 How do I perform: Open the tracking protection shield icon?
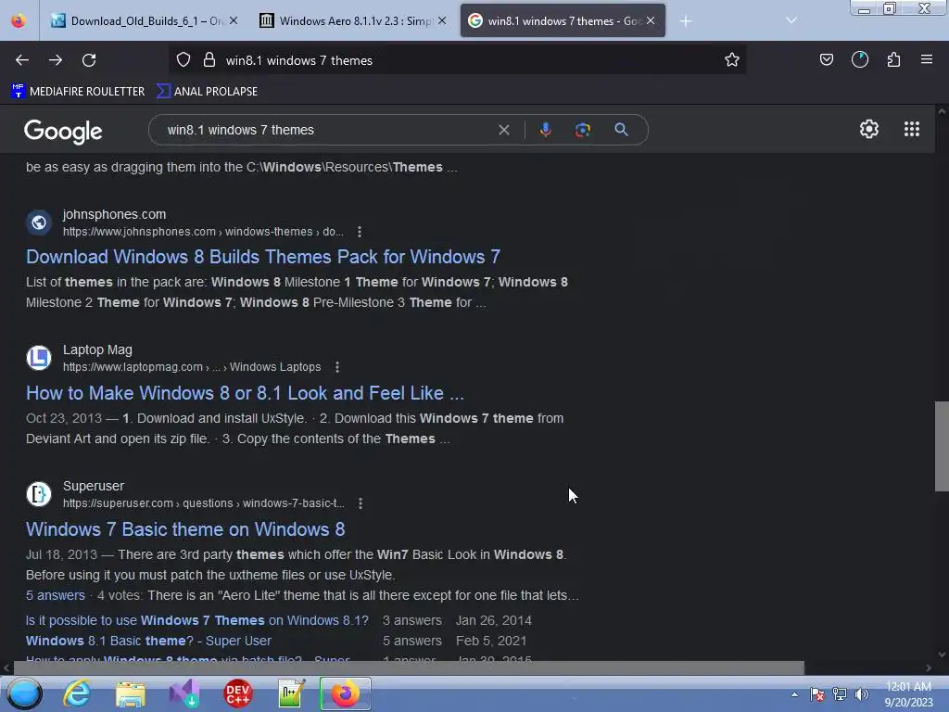(183, 60)
